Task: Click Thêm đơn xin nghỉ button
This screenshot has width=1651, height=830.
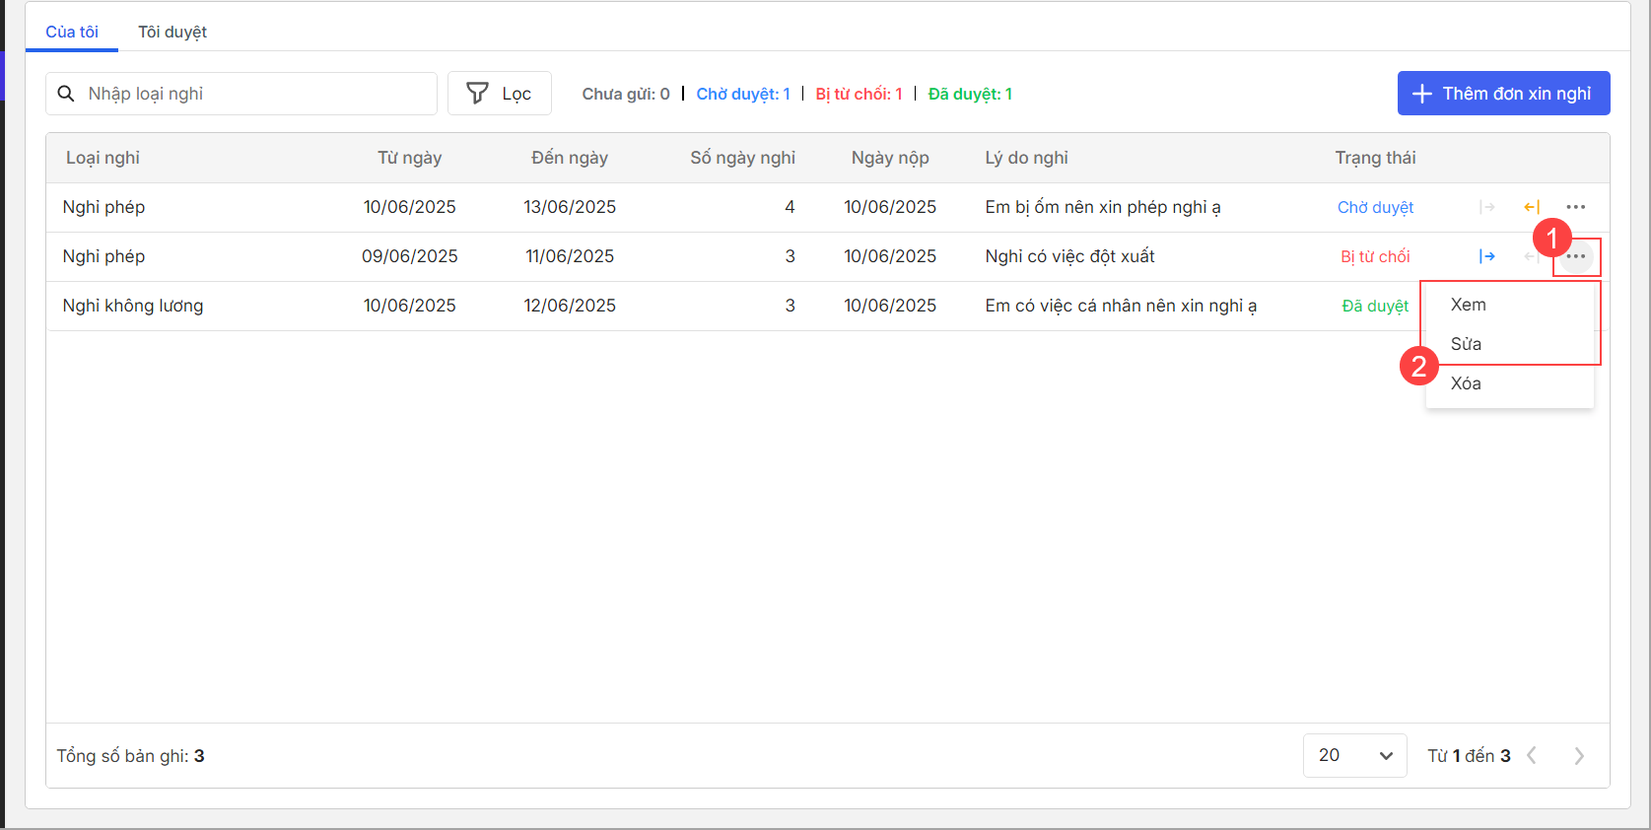Action: pyautogui.click(x=1503, y=94)
